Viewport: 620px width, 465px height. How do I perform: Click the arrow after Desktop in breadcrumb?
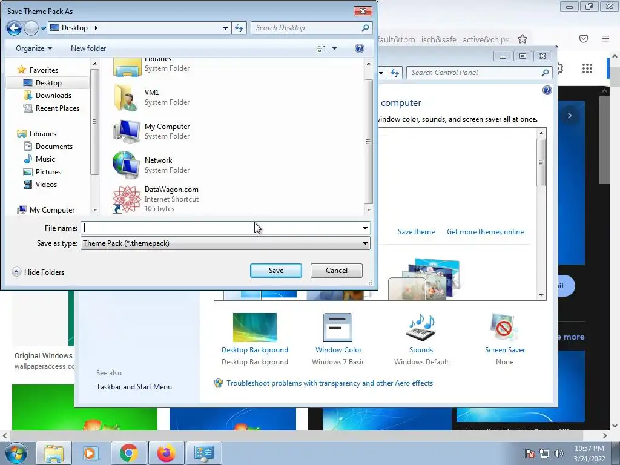pyautogui.click(x=96, y=28)
